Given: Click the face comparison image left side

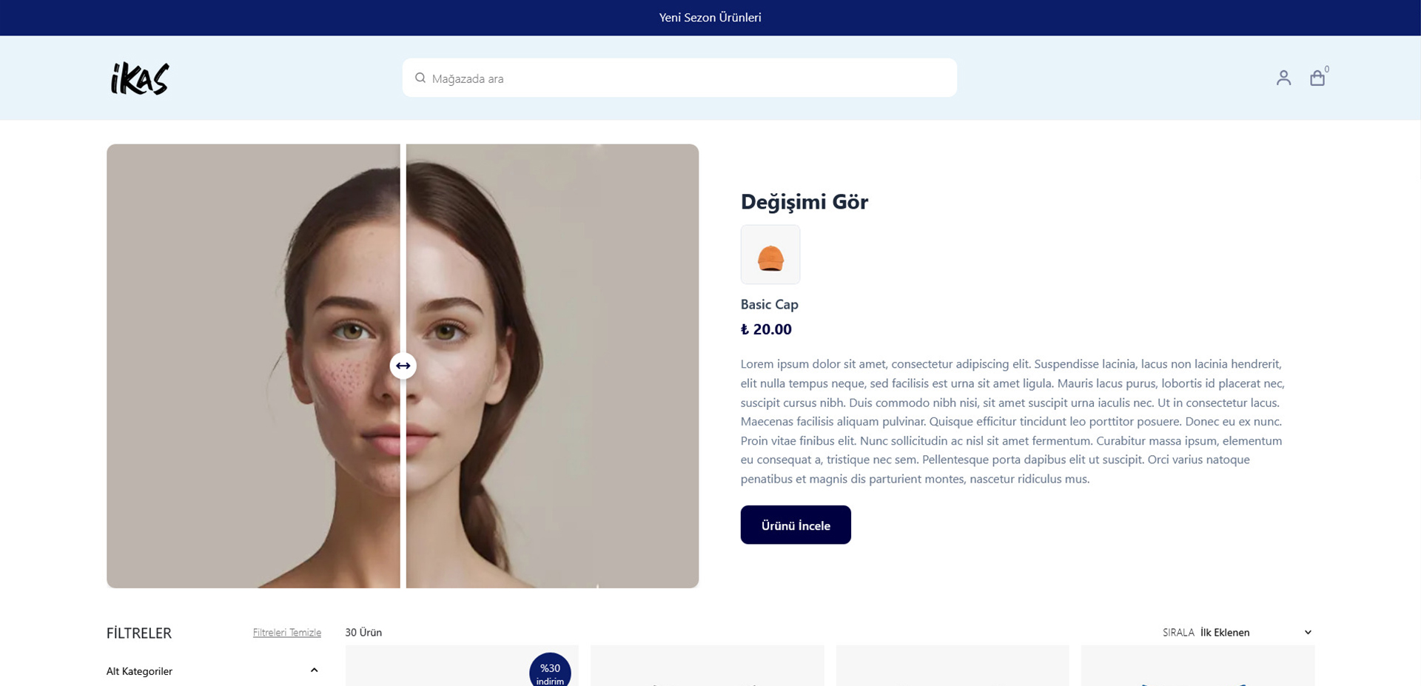Looking at the screenshot, I should point(253,366).
